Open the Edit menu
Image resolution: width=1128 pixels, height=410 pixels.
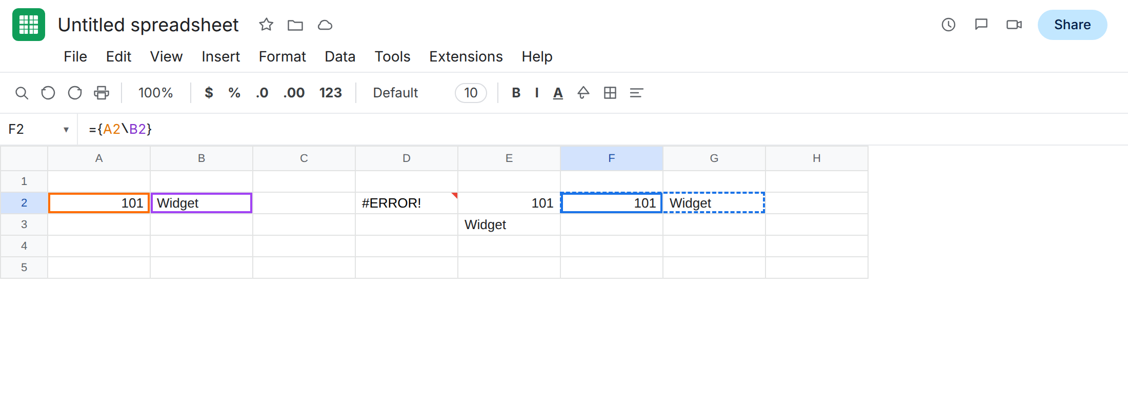tap(118, 56)
